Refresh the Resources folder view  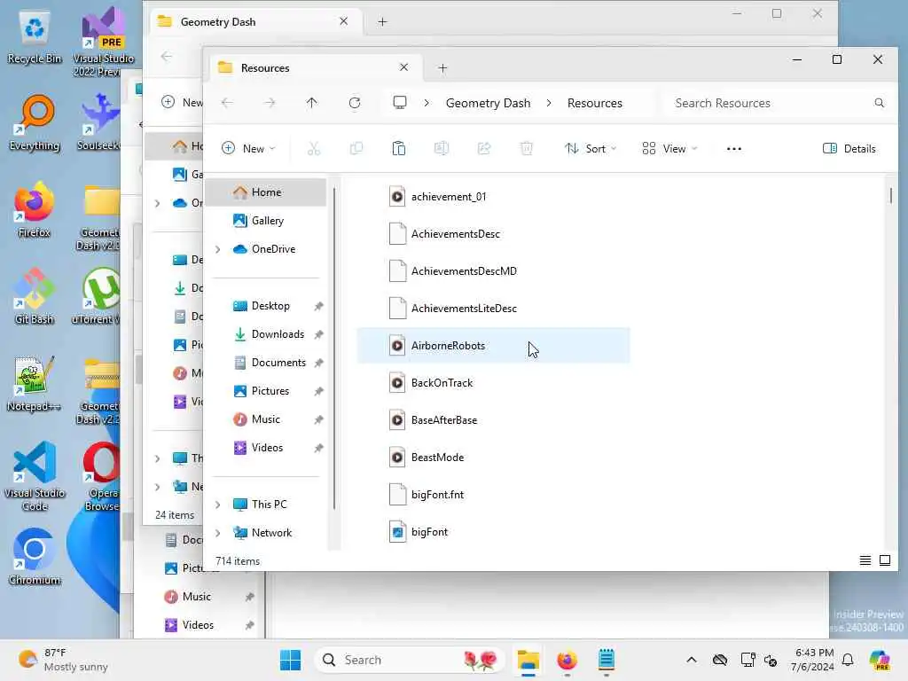click(355, 103)
